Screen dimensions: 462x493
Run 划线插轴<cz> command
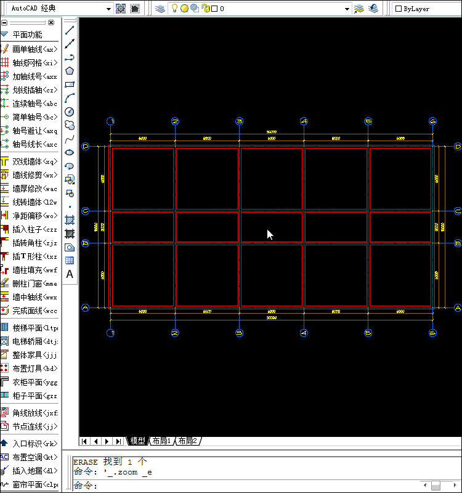(x=30, y=89)
